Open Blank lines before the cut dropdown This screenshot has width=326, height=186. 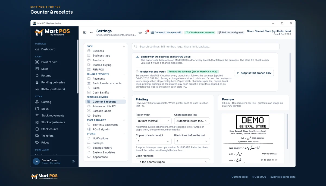tap(192, 142)
